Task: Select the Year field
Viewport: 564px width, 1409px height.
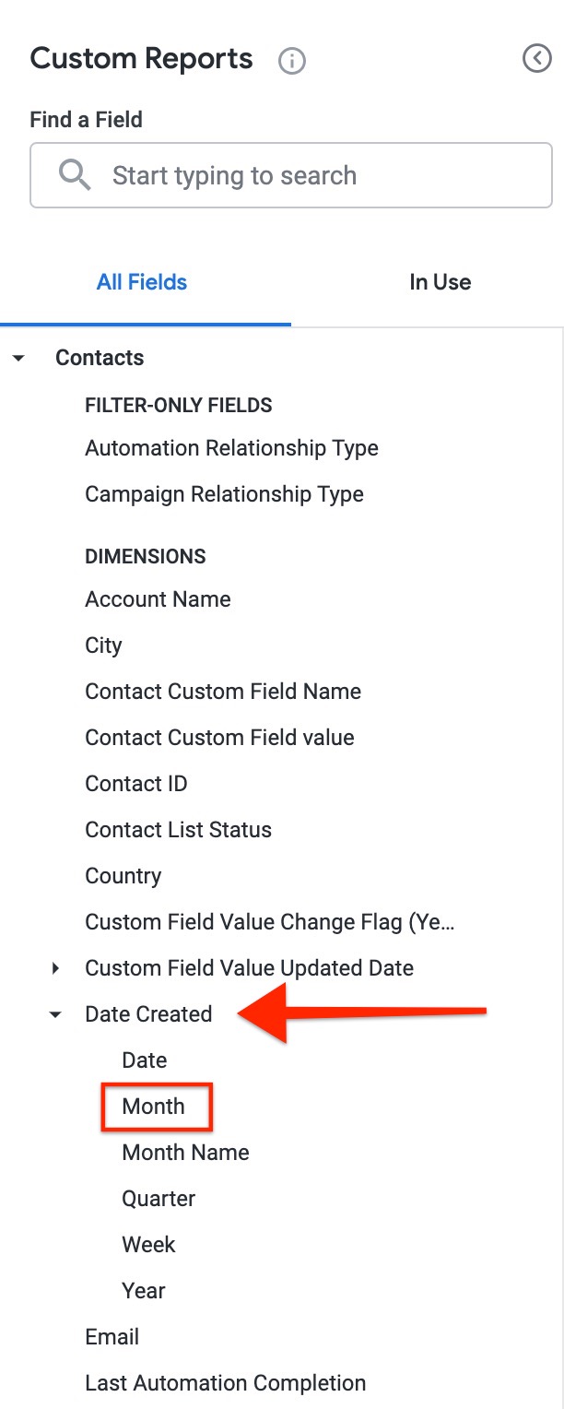Action: (144, 1290)
